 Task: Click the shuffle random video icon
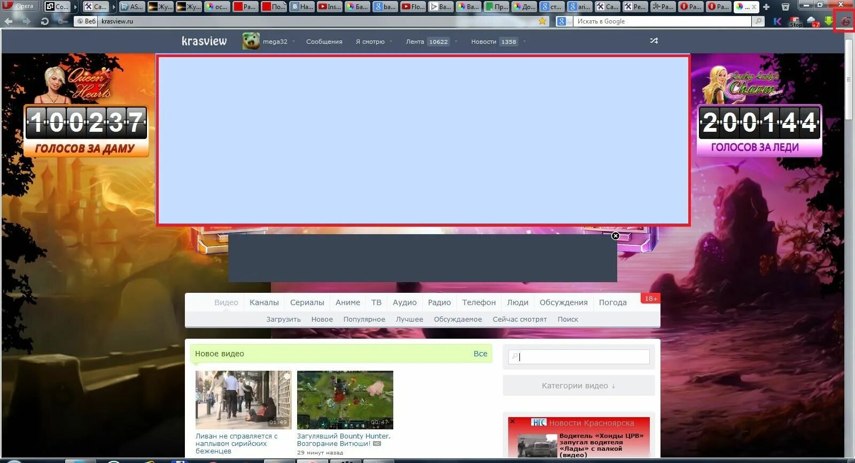(x=654, y=41)
